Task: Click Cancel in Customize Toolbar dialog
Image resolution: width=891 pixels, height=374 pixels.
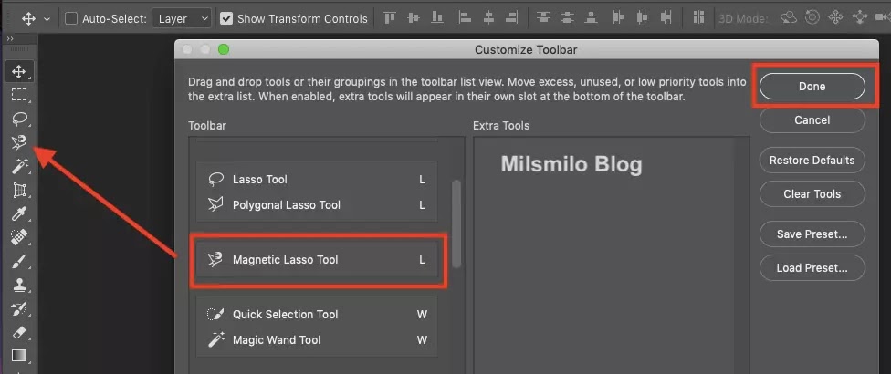Action: coord(812,119)
